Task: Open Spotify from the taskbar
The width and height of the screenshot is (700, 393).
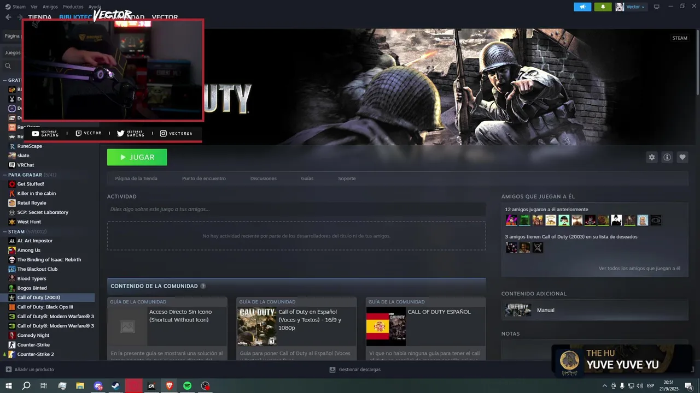Action: tap(187, 386)
